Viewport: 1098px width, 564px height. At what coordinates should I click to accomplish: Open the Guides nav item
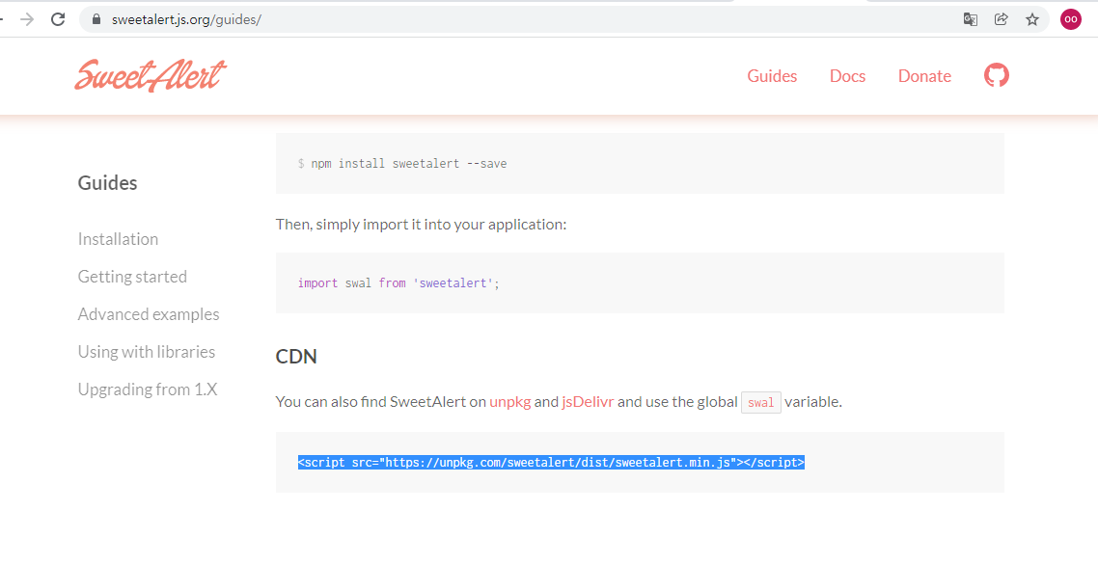point(772,75)
